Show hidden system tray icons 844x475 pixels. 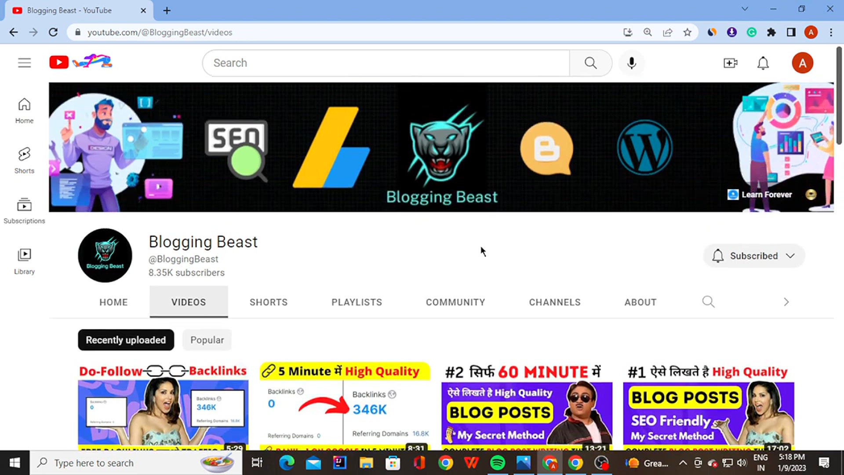(x=683, y=463)
